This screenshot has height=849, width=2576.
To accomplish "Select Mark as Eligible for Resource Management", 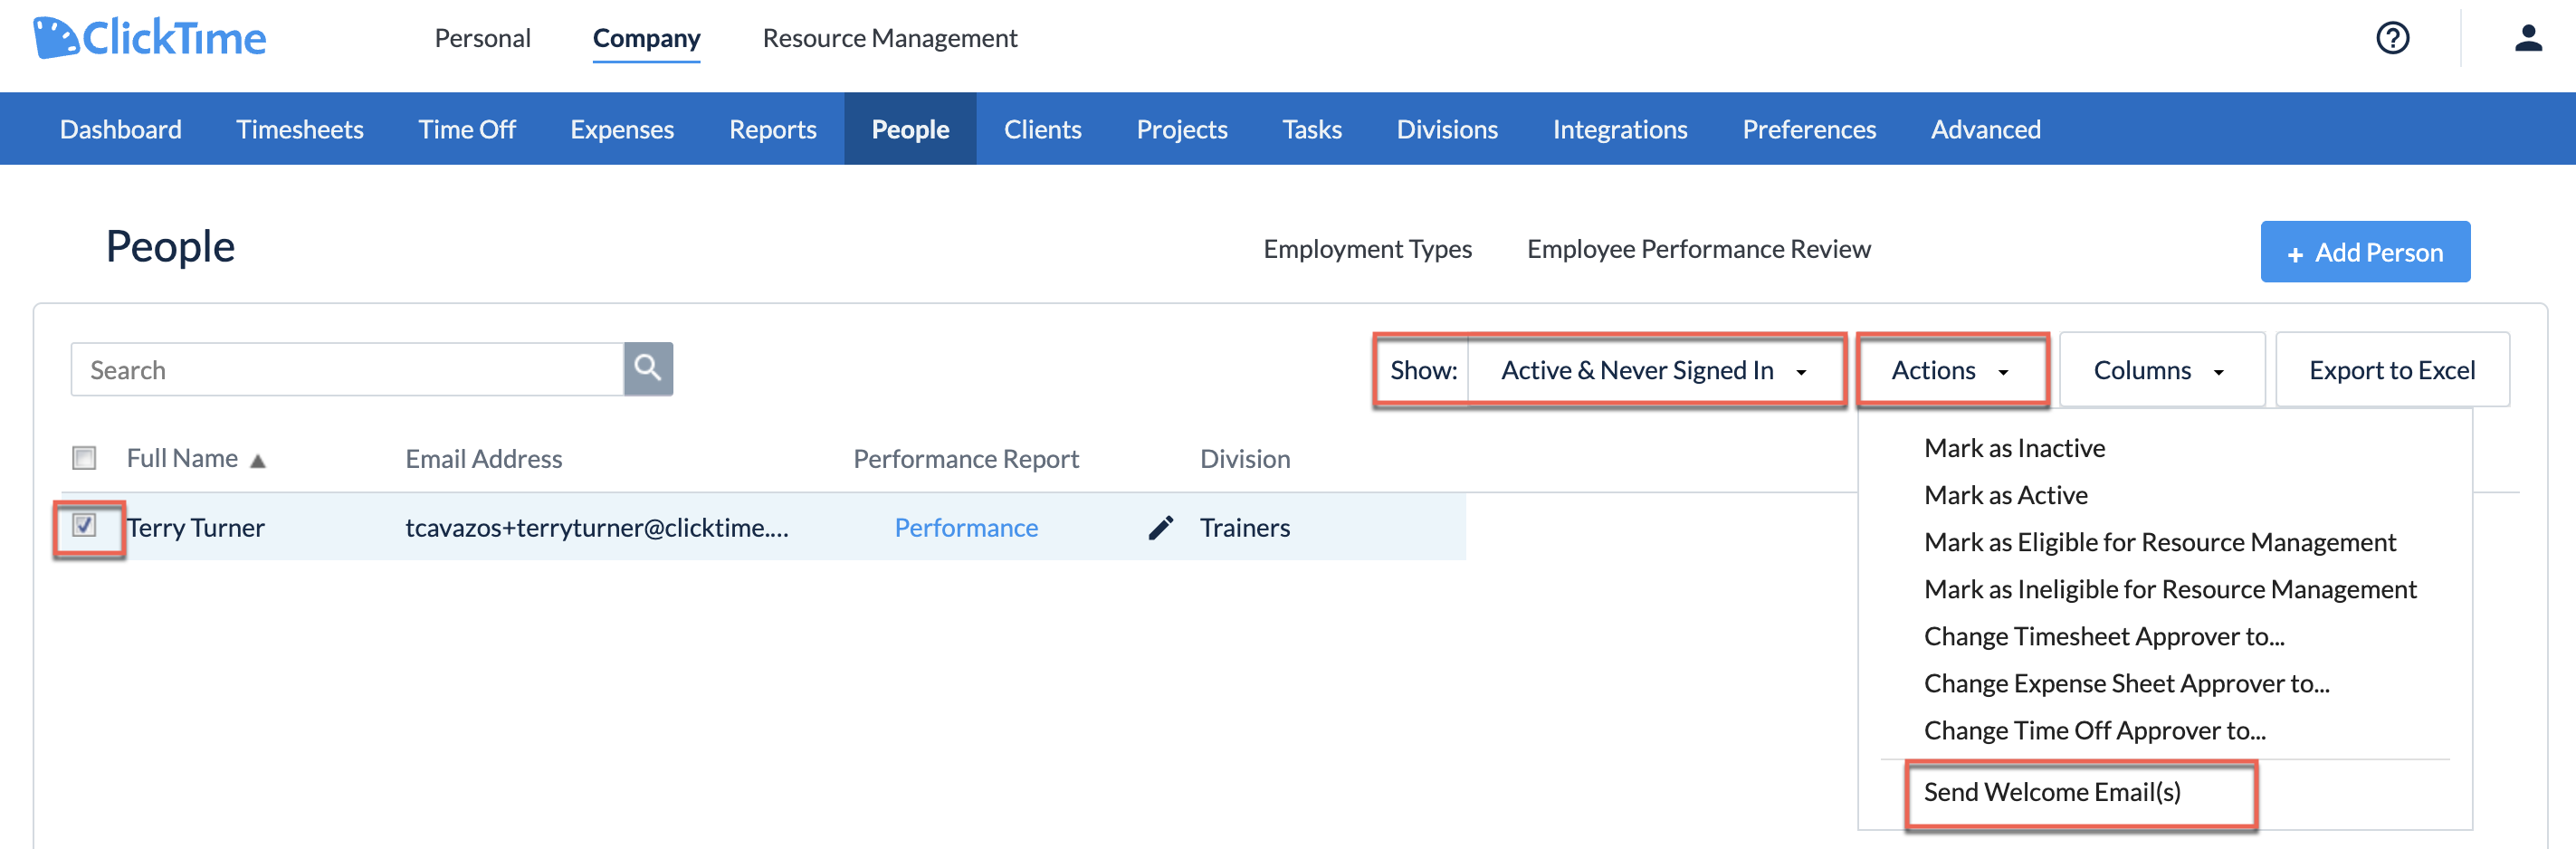I will click(x=2160, y=542).
